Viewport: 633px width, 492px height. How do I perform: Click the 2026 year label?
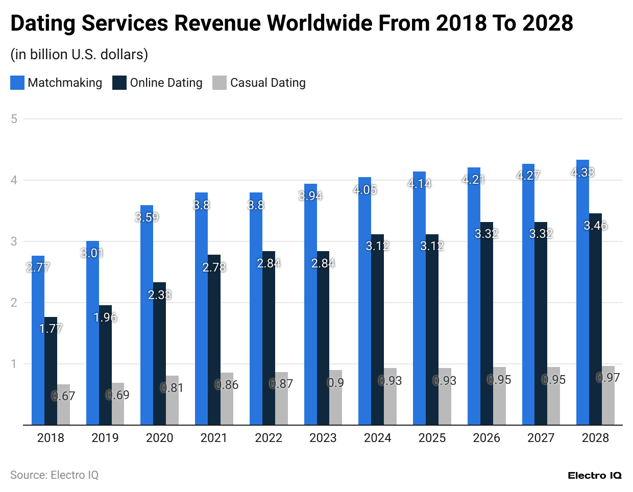(x=486, y=438)
